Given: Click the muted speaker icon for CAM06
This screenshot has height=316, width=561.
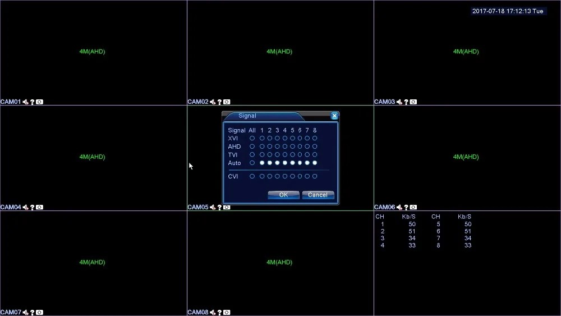Looking at the screenshot, I should 399,207.
